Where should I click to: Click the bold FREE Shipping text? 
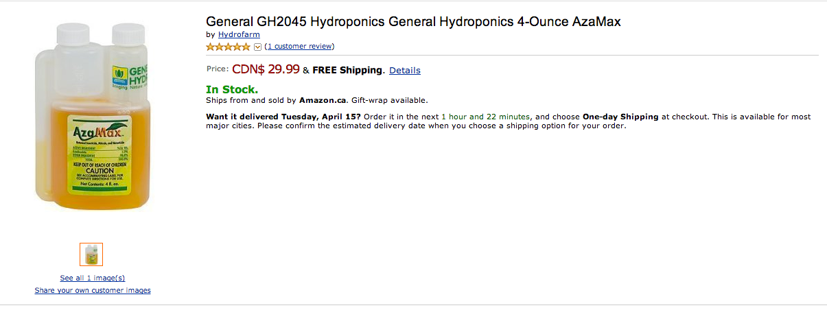[347, 70]
